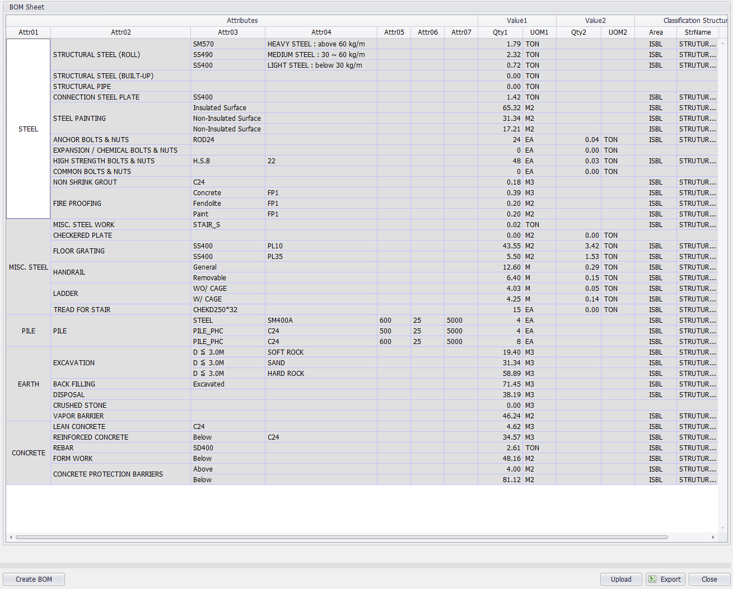Click the Classification Structure group header
733x589 pixels.
[x=694, y=21]
